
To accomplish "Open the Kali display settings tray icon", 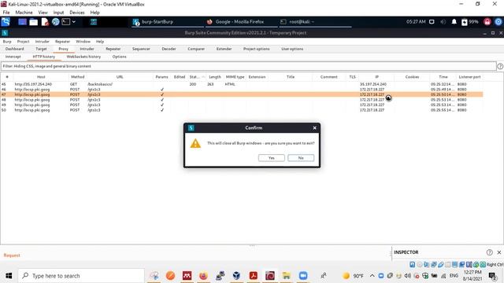I will pyautogui.click(x=432, y=22).
